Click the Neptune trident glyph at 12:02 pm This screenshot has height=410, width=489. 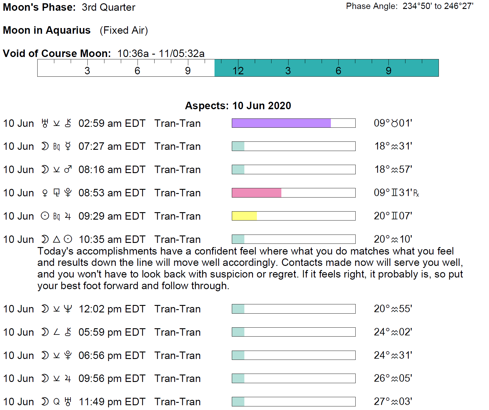pyautogui.click(x=68, y=309)
